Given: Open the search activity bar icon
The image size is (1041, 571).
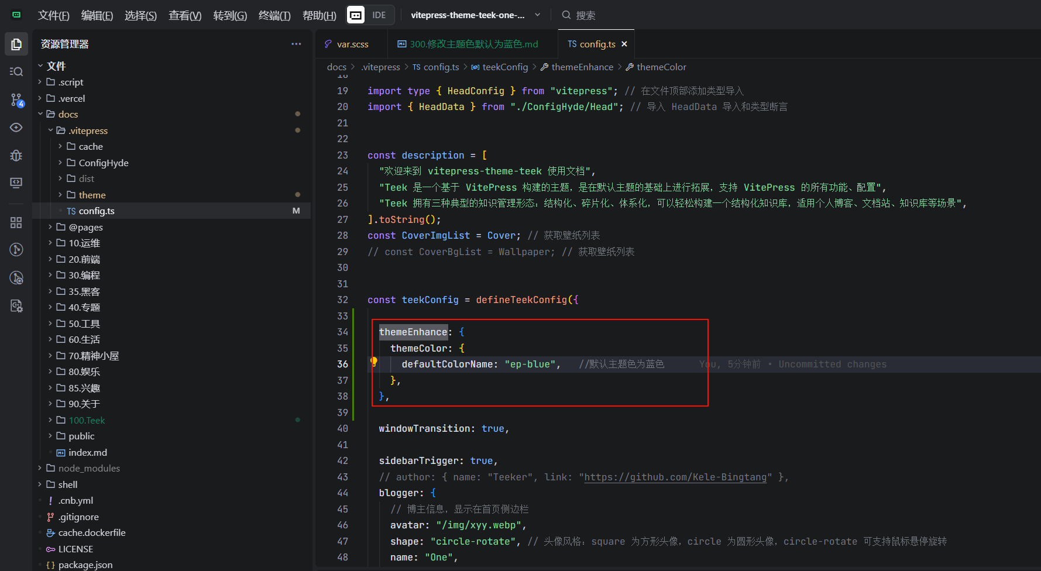Looking at the screenshot, I should (x=16, y=71).
